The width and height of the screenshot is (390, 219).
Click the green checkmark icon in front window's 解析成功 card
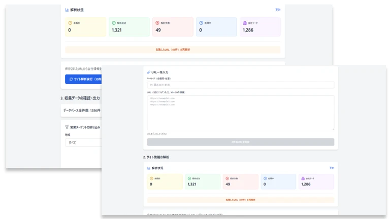(189, 178)
